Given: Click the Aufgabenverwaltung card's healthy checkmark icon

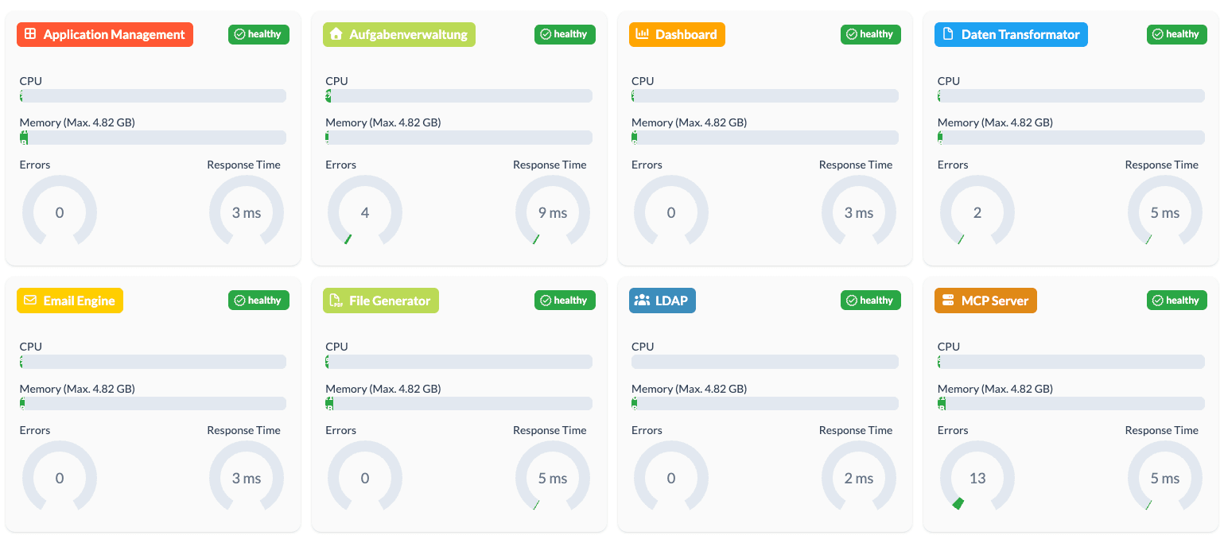Looking at the screenshot, I should point(546,34).
